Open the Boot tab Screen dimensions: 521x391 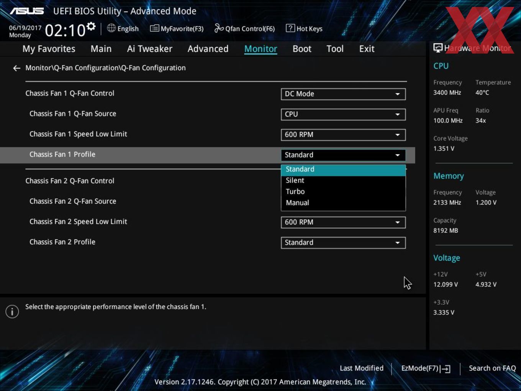(x=302, y=49)
